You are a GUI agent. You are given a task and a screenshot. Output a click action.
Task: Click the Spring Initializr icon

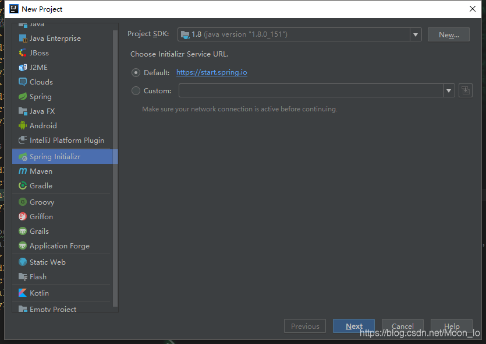[x=23, y=157]
